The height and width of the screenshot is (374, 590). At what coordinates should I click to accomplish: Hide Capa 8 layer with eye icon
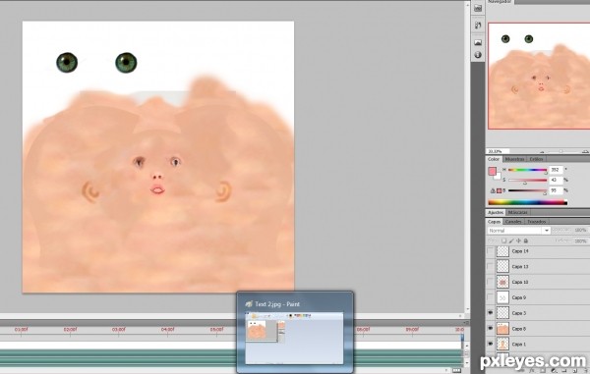491,328
